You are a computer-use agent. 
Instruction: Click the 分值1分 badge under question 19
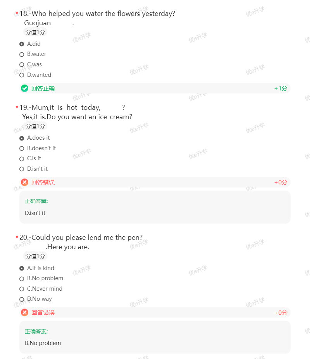pyautogui.click(x=35, y=126)
